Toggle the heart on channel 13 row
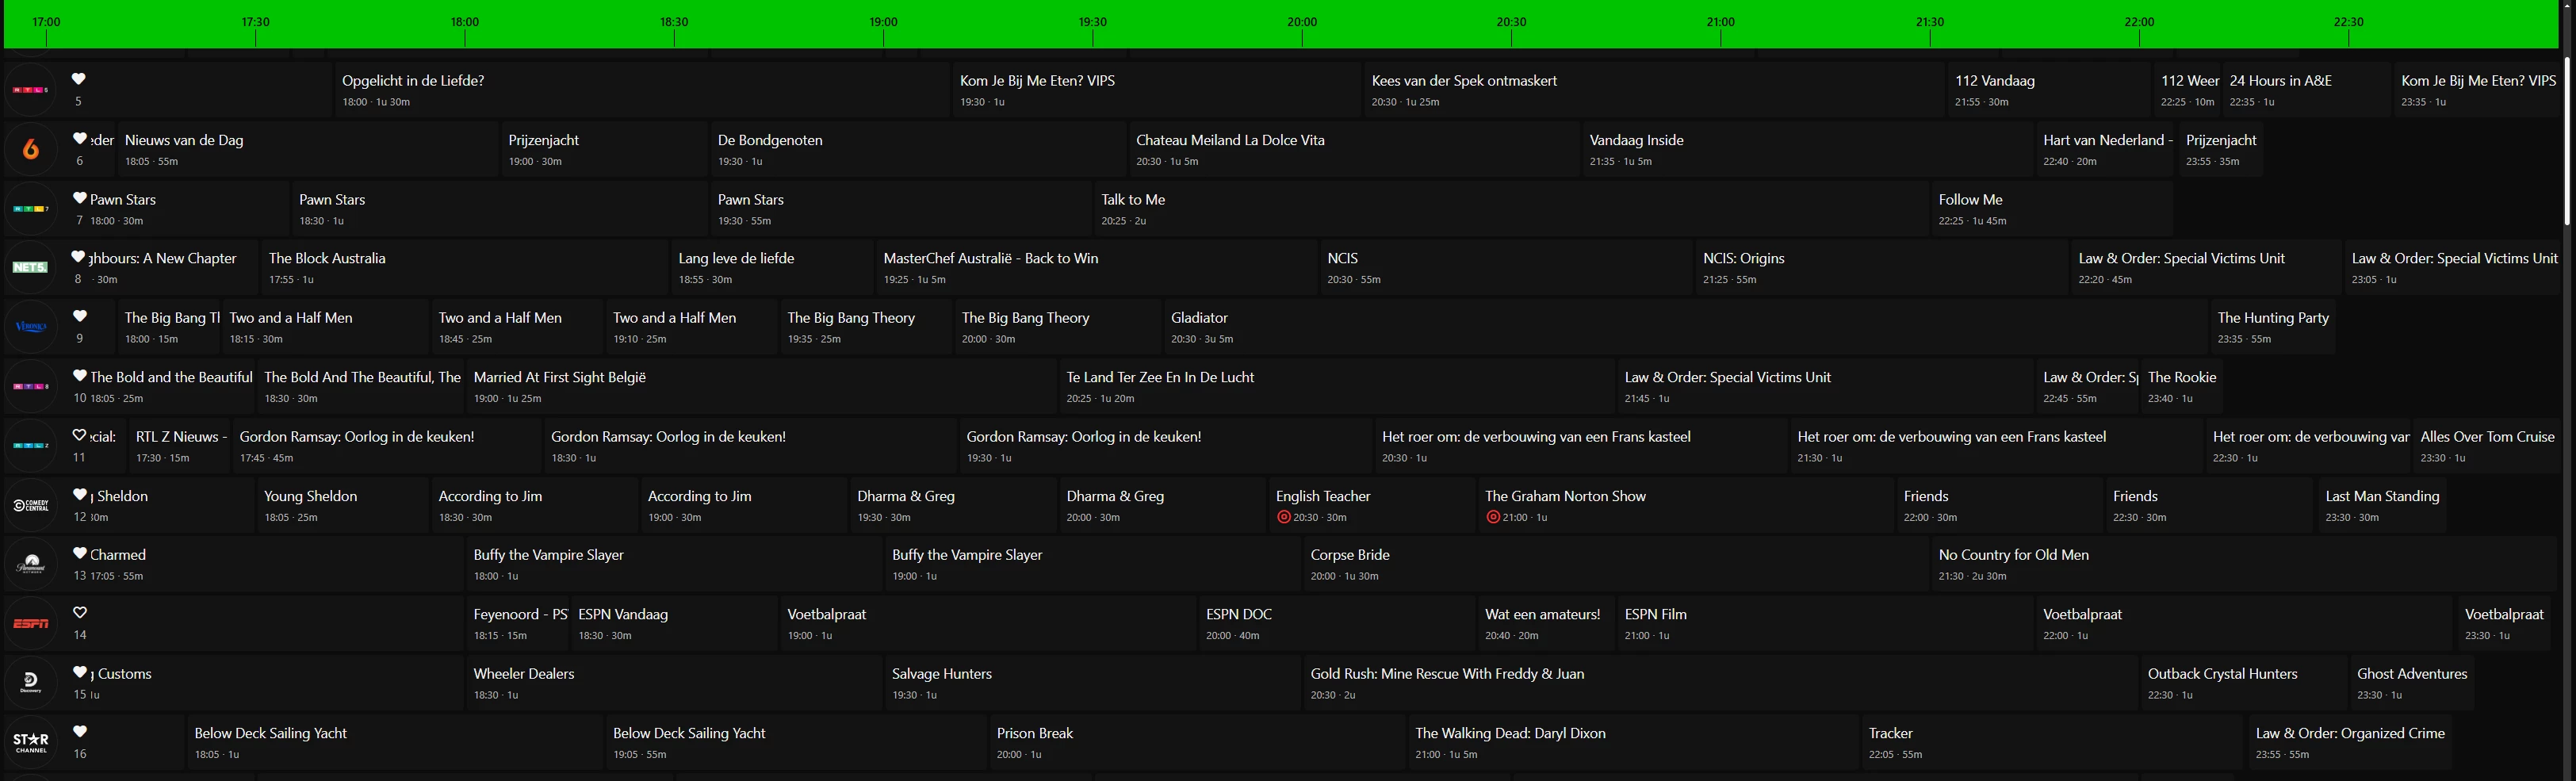The image size is (2576, 781). [x=79, y=554]
